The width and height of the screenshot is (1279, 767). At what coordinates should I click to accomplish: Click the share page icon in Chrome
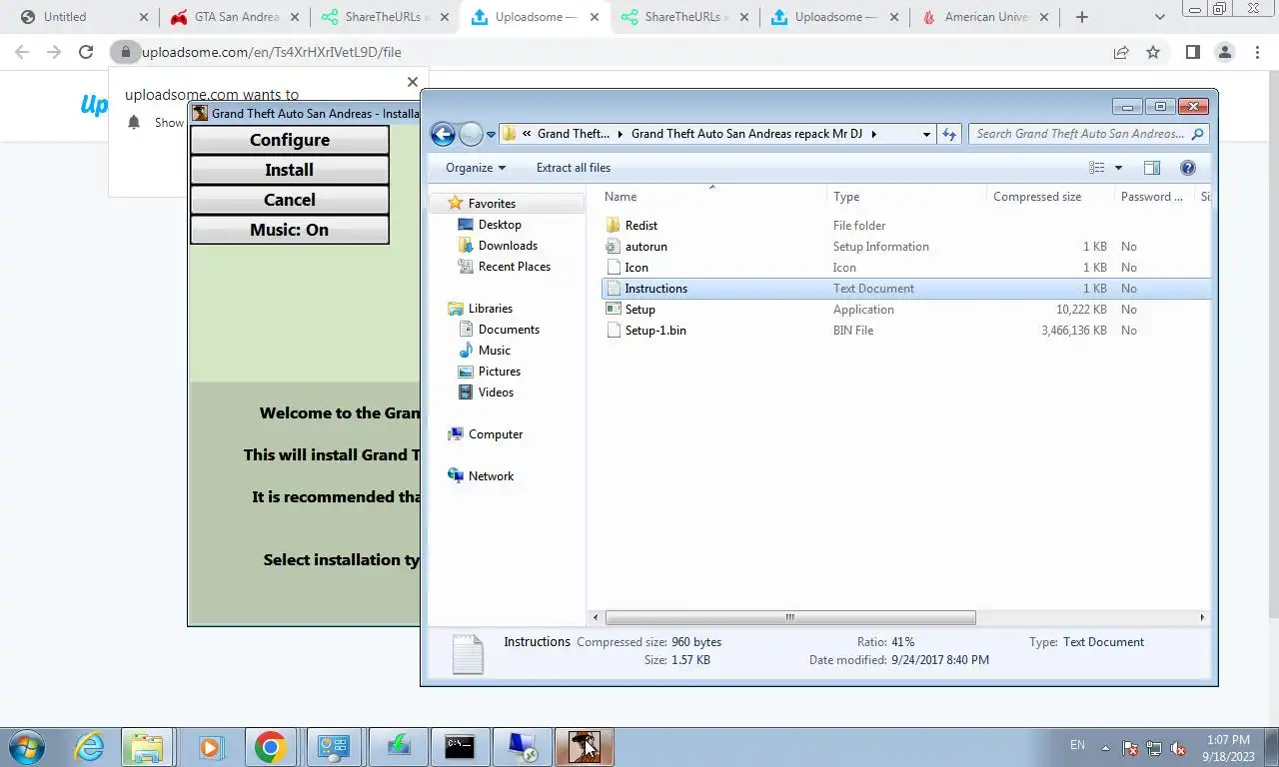1121,52
